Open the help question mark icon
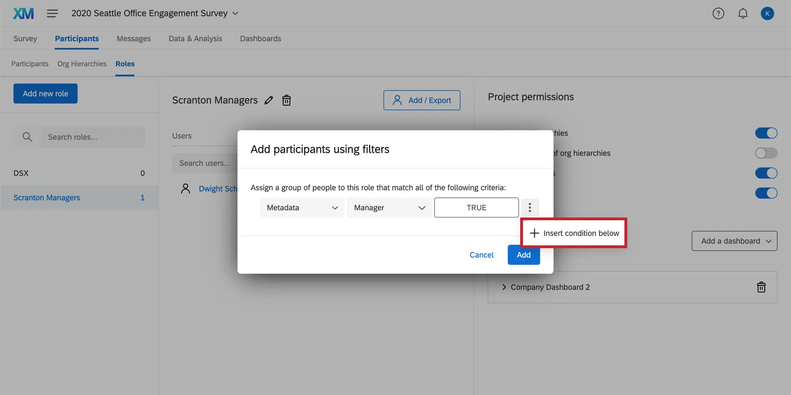This screenshot has height=395, width=791. pos(718,13)
